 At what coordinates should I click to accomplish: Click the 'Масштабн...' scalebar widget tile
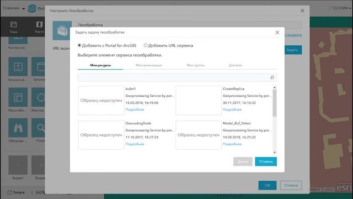(18, 97)
